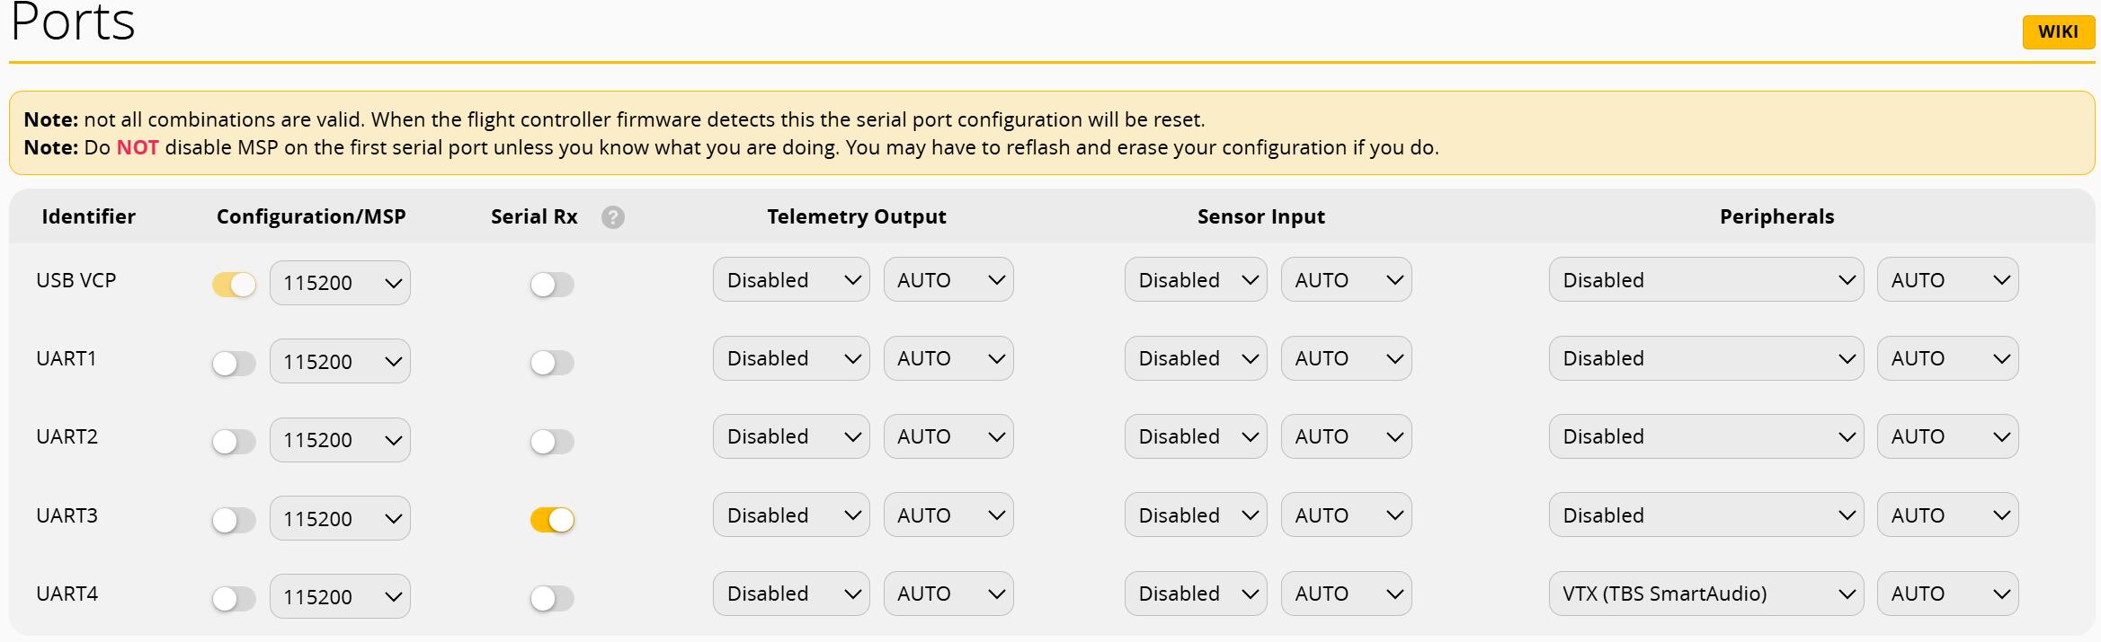Screen dimensions: 2101x642
Task: Open UART2 Sensor Input Disabled dropdown
Action: 1195,436
